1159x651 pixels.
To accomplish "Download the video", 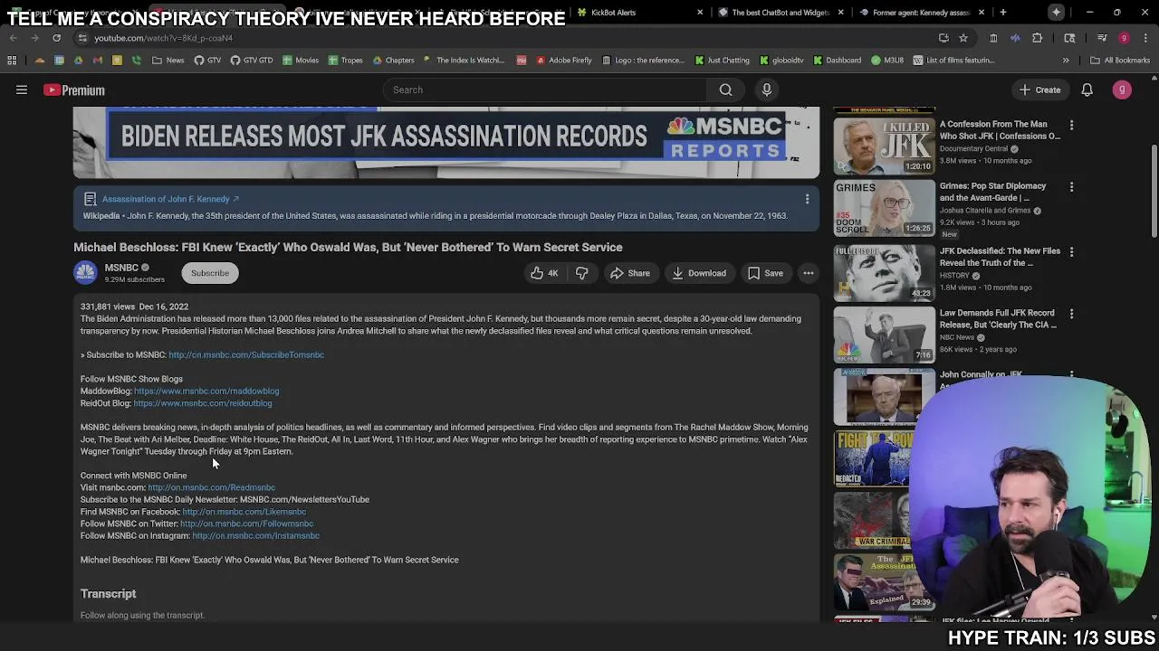I will 698,273.
